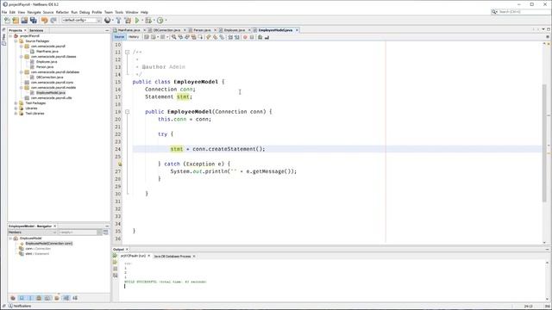
Task: Select DBConnection.java in the Projects tree
Action: (x=50, y=77)
